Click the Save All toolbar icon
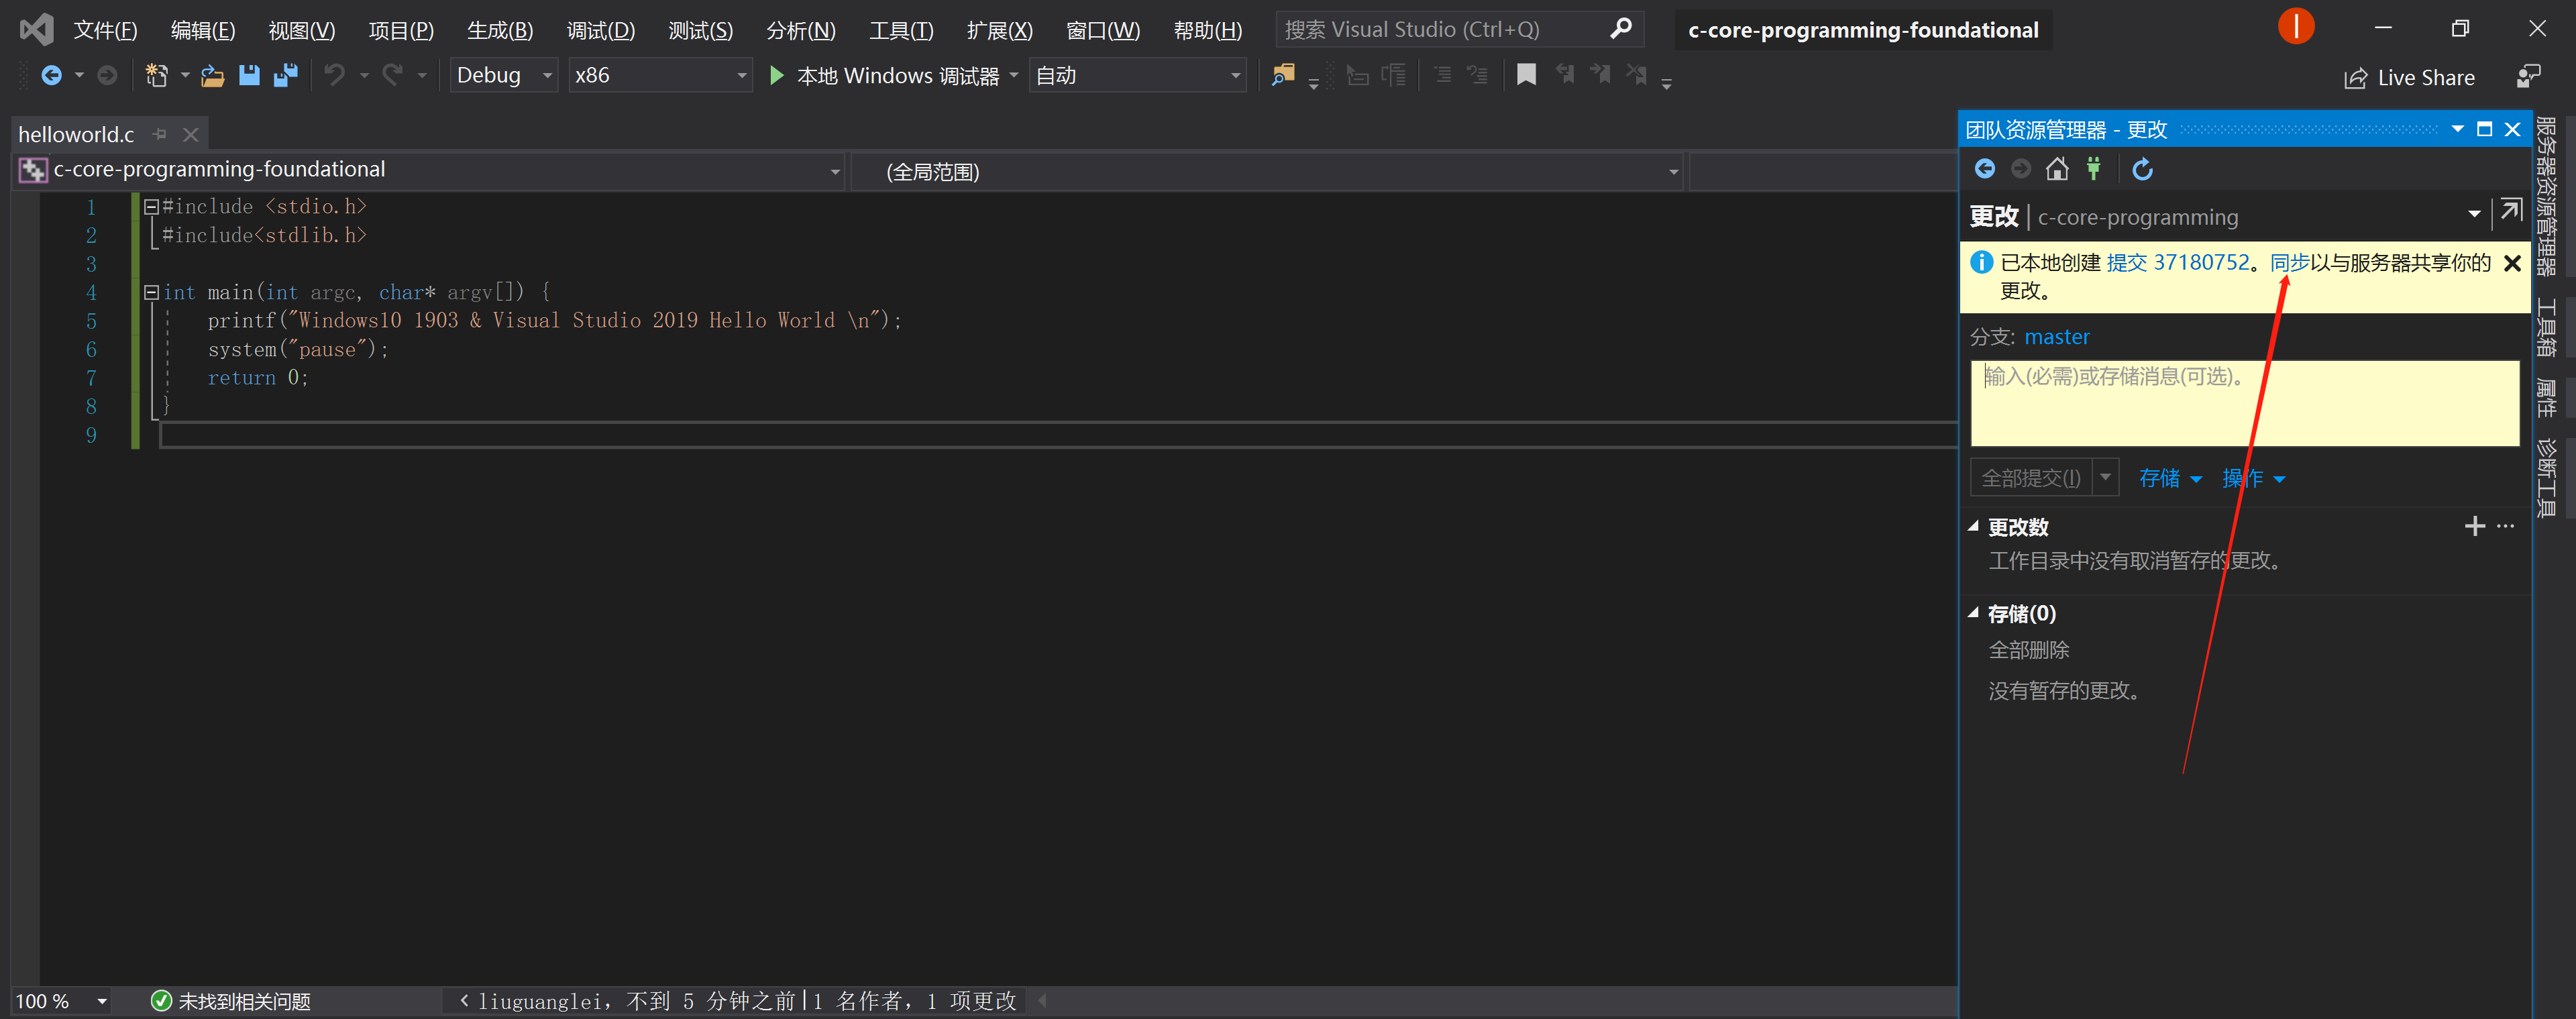 286,76
